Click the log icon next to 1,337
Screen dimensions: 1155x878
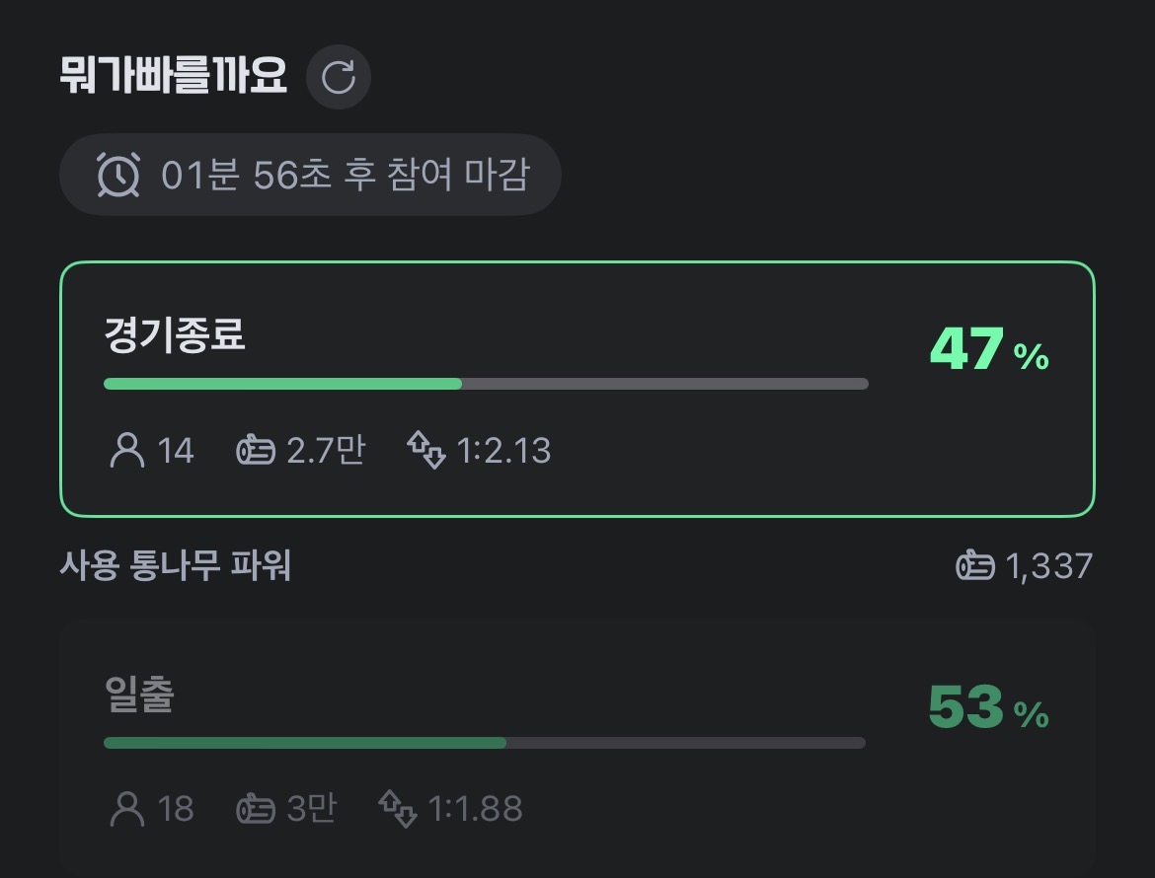975,566
